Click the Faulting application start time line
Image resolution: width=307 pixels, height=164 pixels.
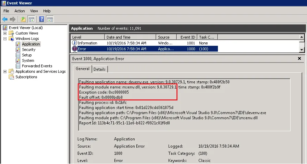point(126,108)
